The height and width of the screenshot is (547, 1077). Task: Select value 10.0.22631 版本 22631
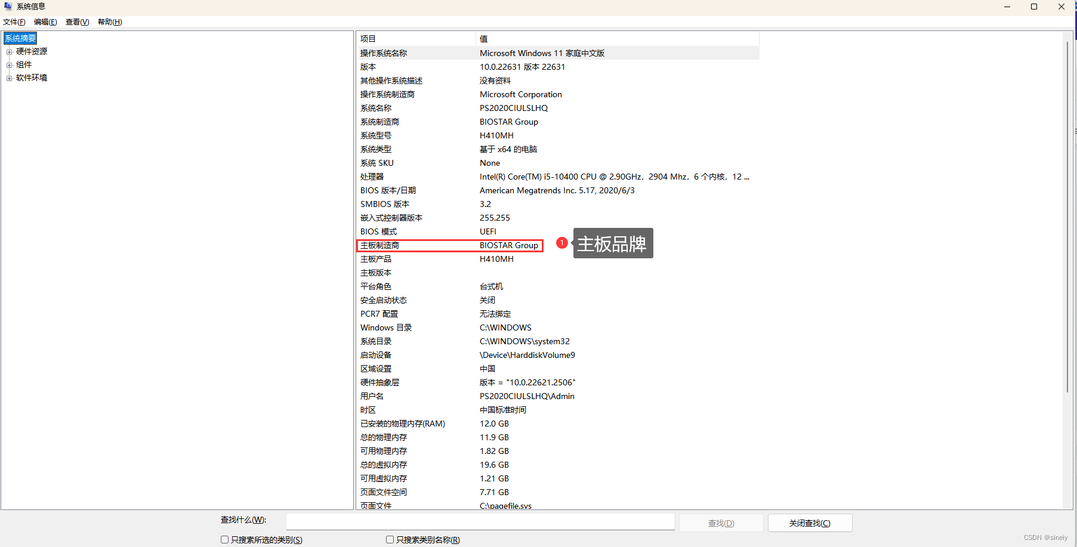click(522, 67)
